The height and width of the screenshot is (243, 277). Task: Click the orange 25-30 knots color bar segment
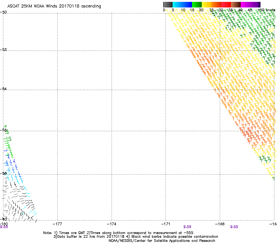[x=216, y=4]
